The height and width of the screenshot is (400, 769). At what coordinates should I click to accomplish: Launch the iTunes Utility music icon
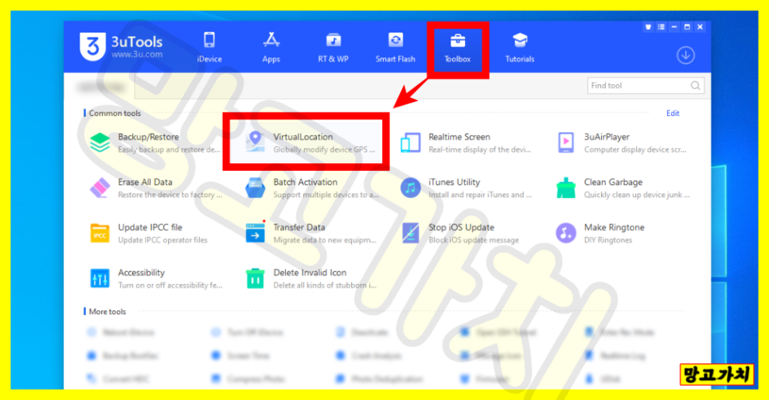tap(411, 188)
